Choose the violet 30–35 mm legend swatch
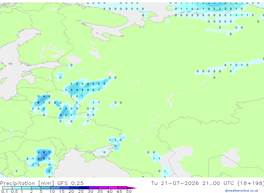The width and height of the screenshot is (264, 193). point(94,188)
